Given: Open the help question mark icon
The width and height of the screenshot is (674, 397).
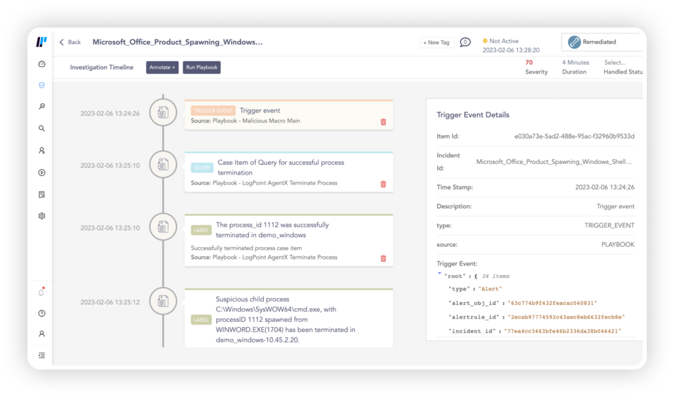Looking at the screenshot, I should point(41,313).
